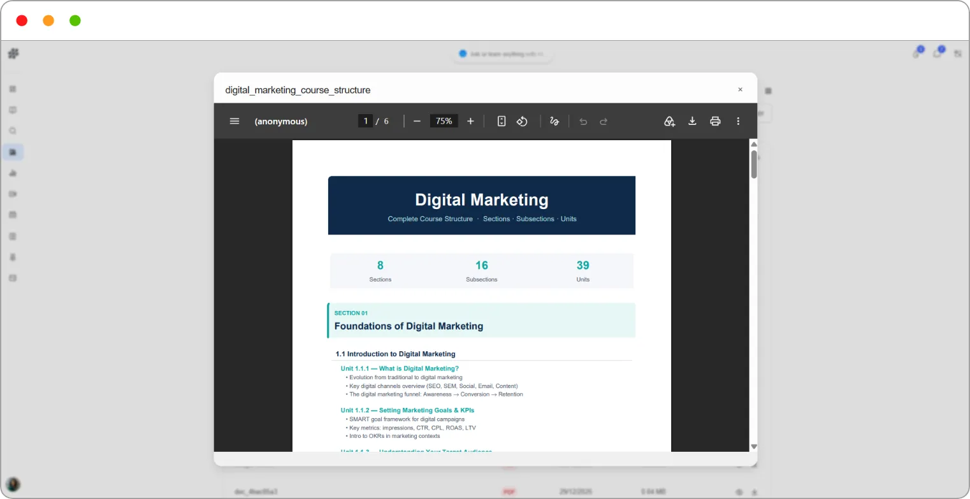Save the PDF to Google Drive
Image resolution: width=970 pixels, height=499 pixels.
669,121
